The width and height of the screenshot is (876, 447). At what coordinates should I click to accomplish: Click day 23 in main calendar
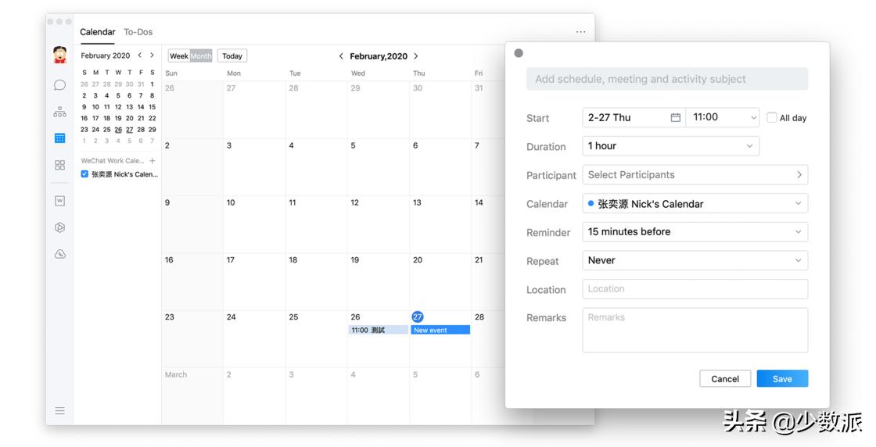click(x=169, y=317)
